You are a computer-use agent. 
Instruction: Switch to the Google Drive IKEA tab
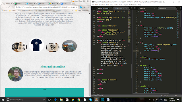(x=53, y=4)
